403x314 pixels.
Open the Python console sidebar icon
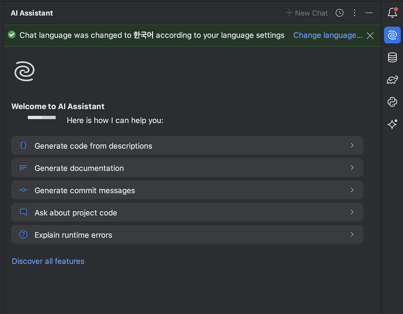click(392, 102)
